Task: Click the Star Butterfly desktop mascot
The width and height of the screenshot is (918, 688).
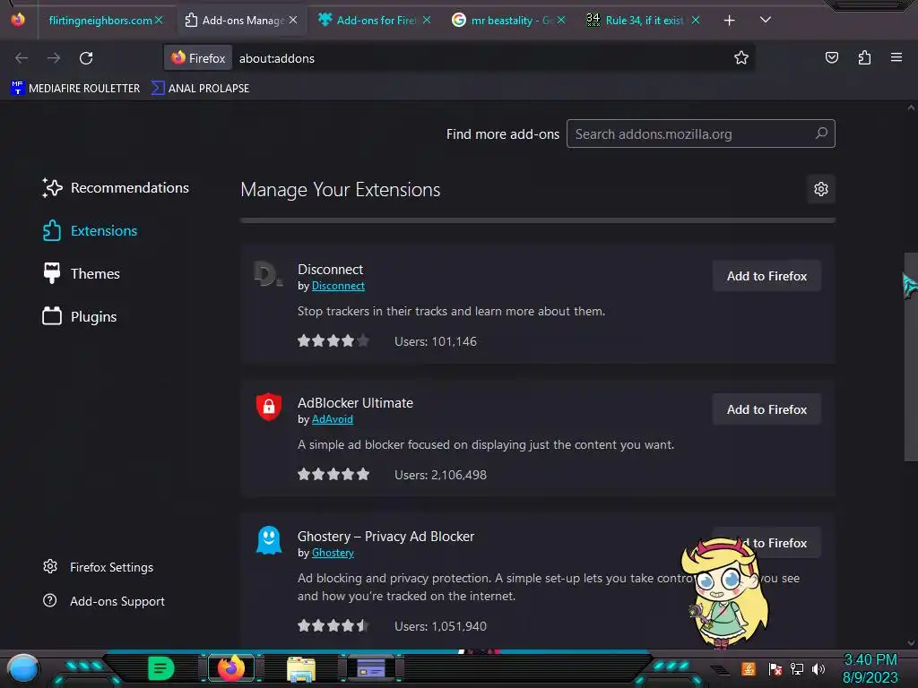Action: 724,592
